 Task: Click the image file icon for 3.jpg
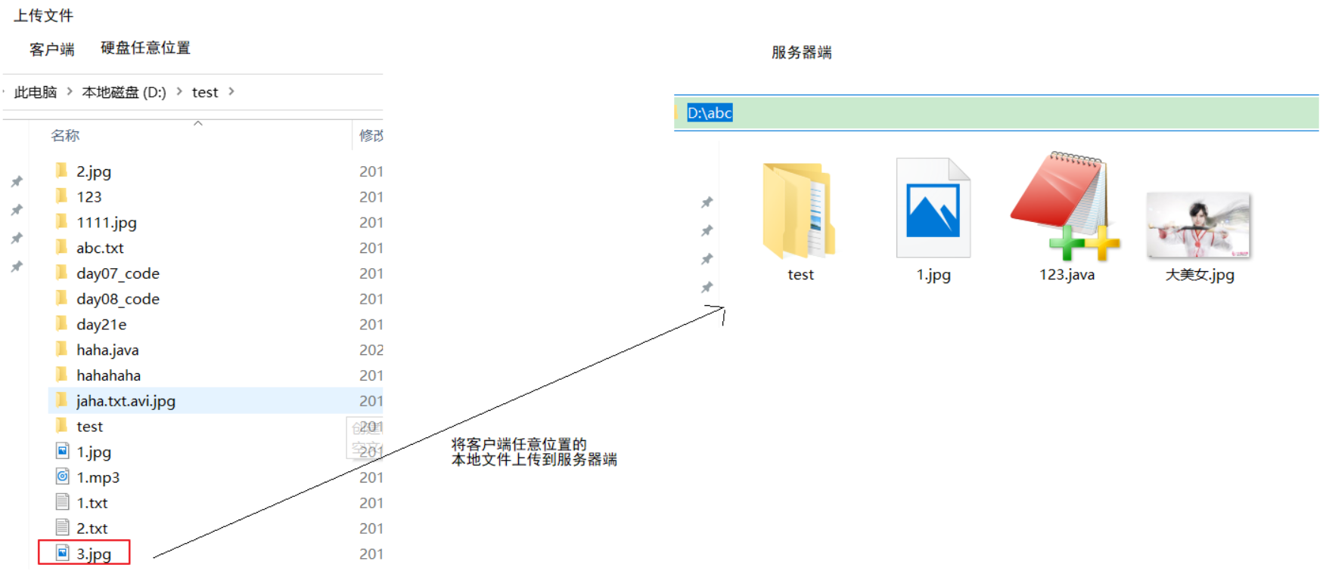point(63,554)
